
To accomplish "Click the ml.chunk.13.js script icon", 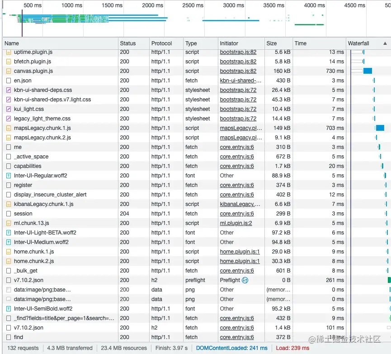I will (9, 223).
